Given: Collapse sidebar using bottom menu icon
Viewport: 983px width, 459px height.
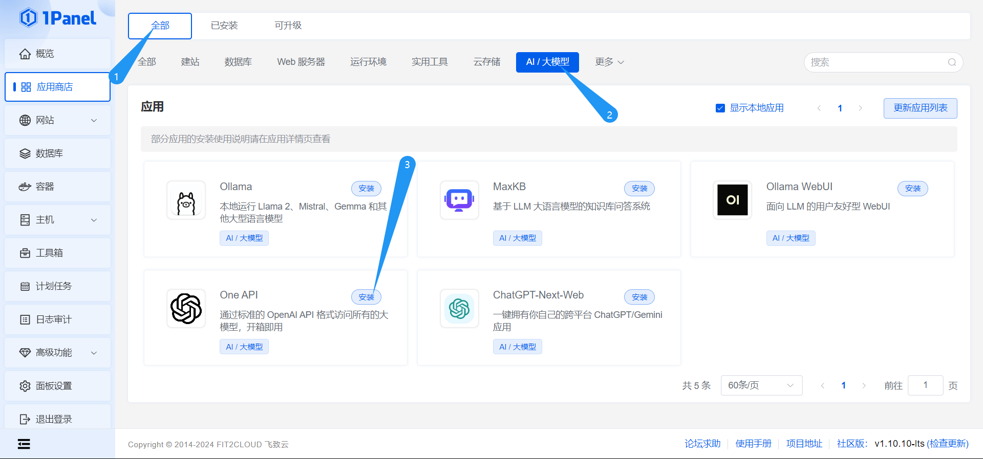Looking at the screenshot, I should click(24, 444).
